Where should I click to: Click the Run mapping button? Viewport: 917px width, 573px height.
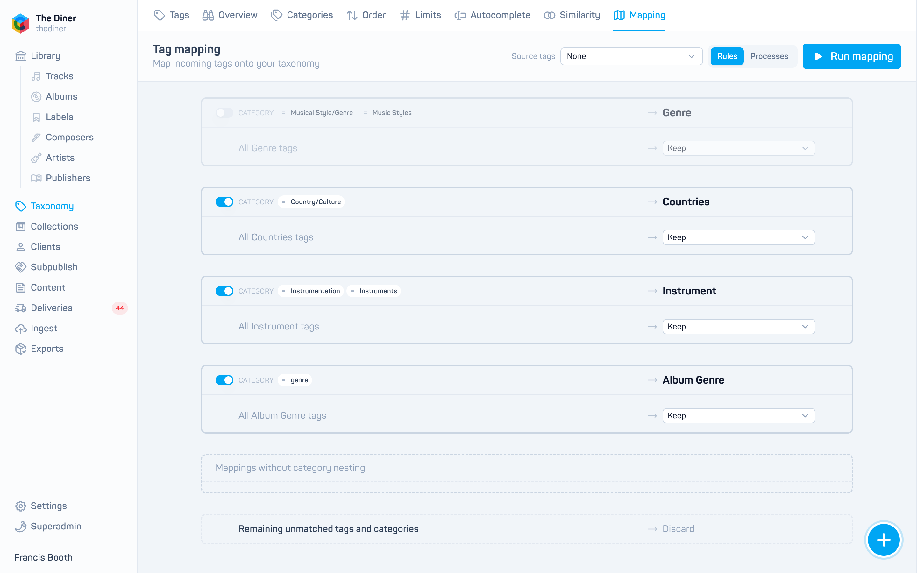[851, 56]
